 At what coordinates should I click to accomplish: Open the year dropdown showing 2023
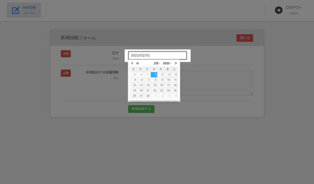click(x=167, y=63)
